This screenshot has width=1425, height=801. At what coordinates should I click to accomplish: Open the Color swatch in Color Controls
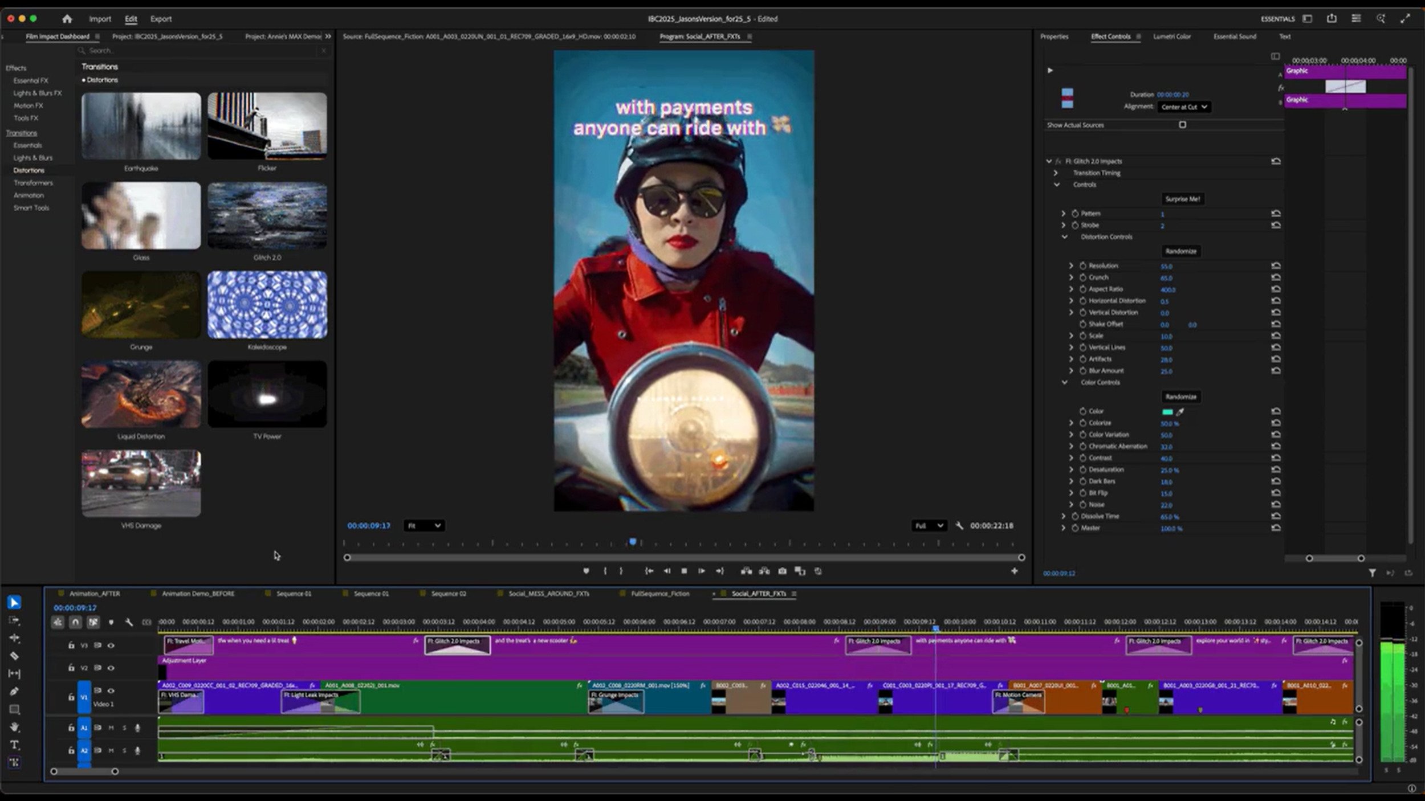(1167, 411)
